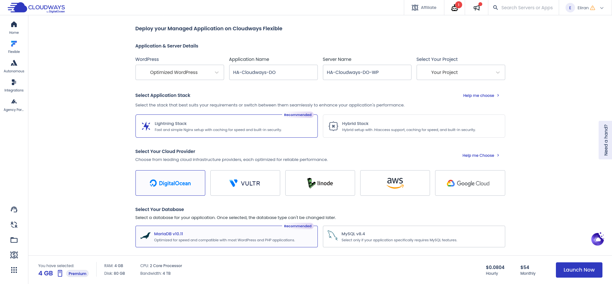The image size is (612, 284).
Task: Click Help me choose for application stack
Action: (x=481, y=96)
